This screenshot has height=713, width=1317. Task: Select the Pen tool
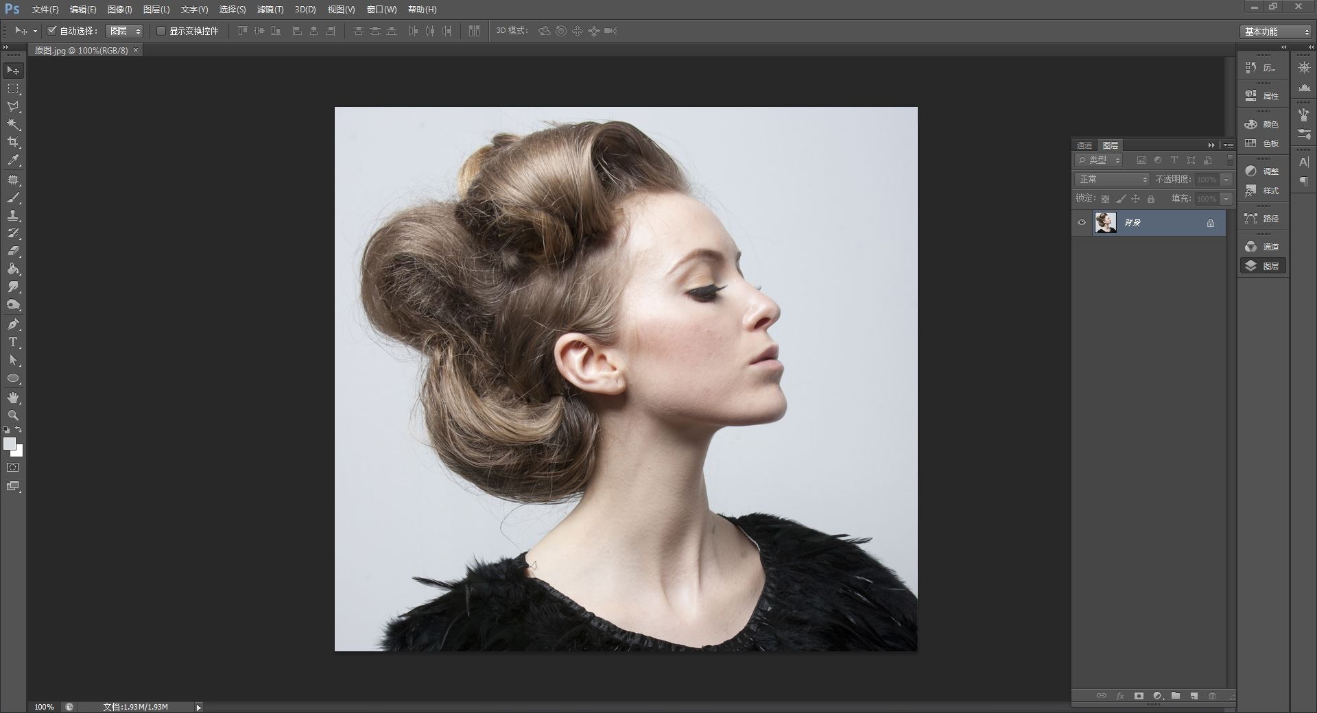(13, 324)
